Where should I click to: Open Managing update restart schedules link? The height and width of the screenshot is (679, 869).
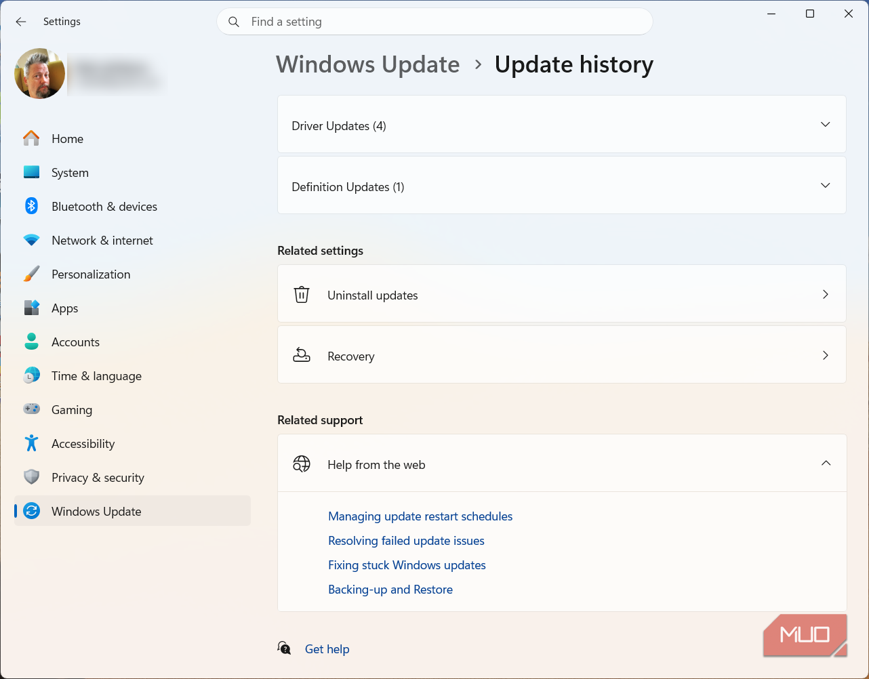(420, 516)
